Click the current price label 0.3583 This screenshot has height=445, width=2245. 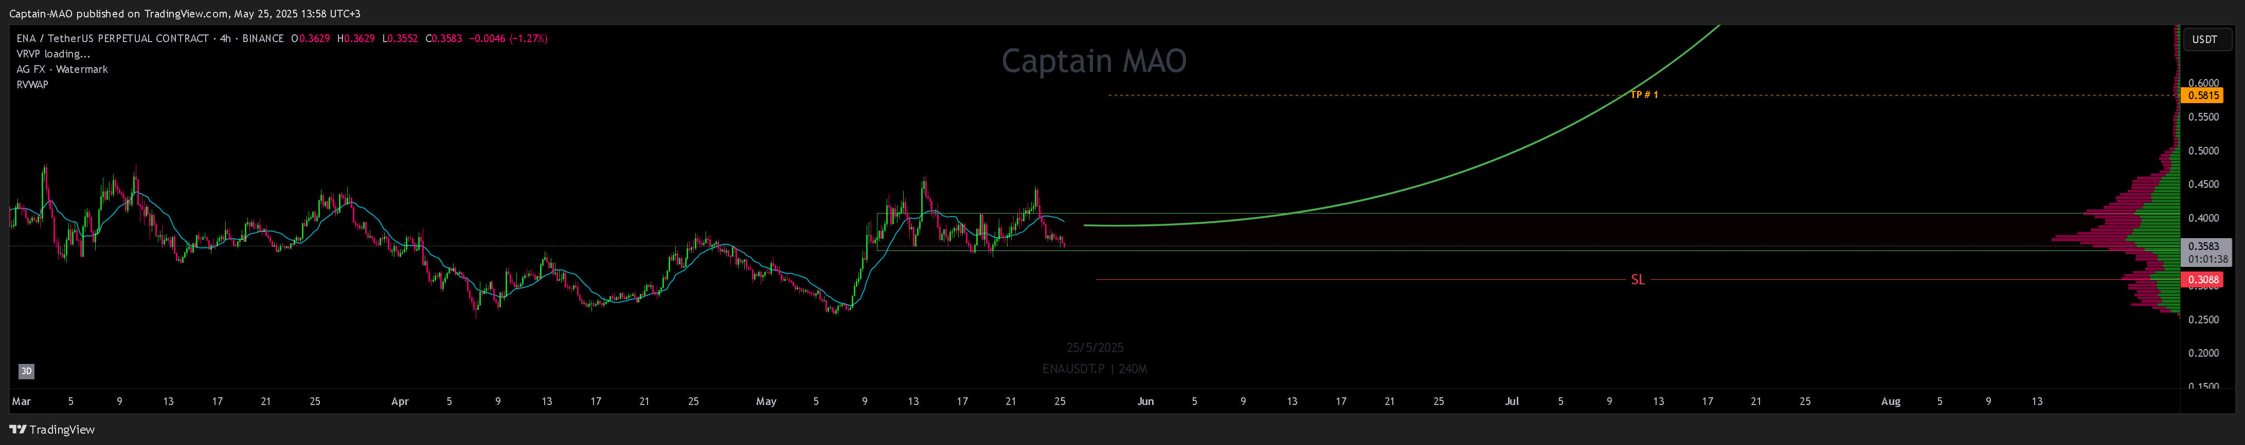(x=2203, y=247)
